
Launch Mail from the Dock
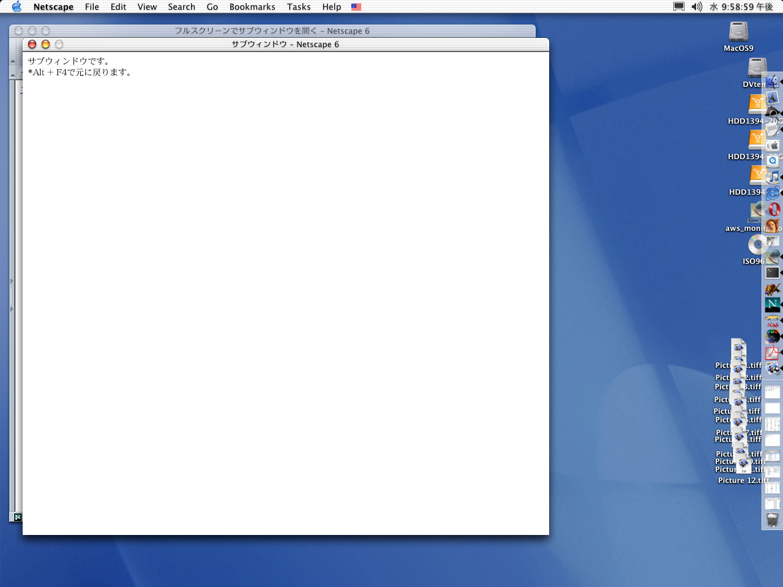point(773,97)
